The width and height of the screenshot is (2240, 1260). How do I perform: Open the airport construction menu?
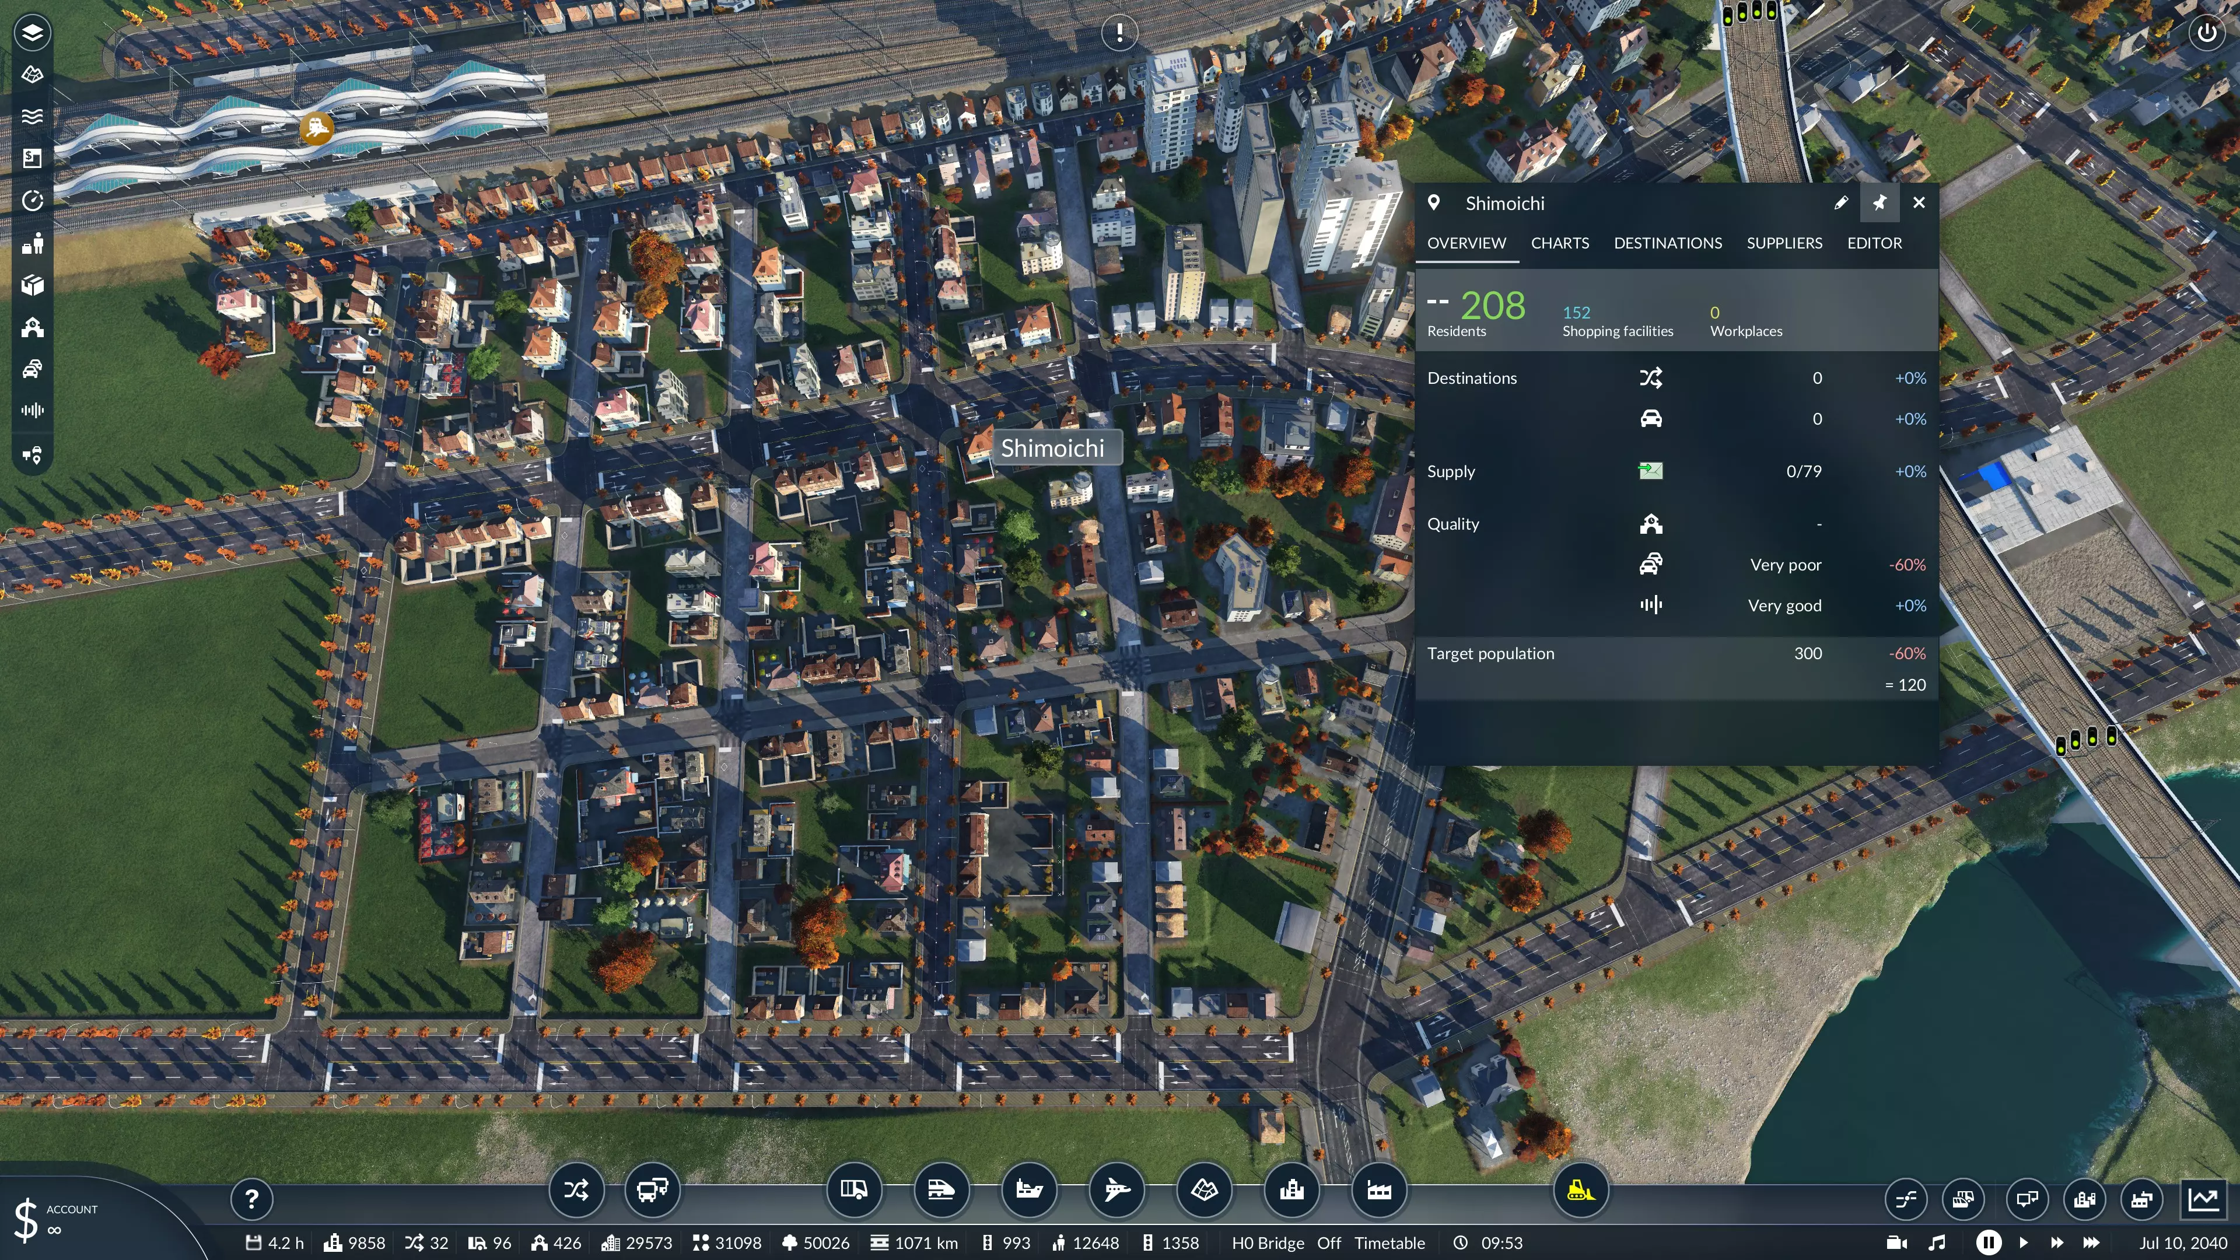(1116, 1189)
